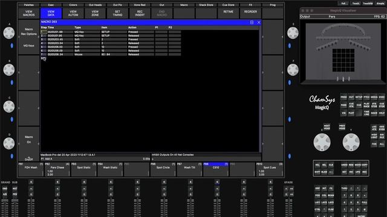Screen dimensions: 387x217
Task: Click the CTRL key
Action: pyautogui.click(x=317, y=210)
